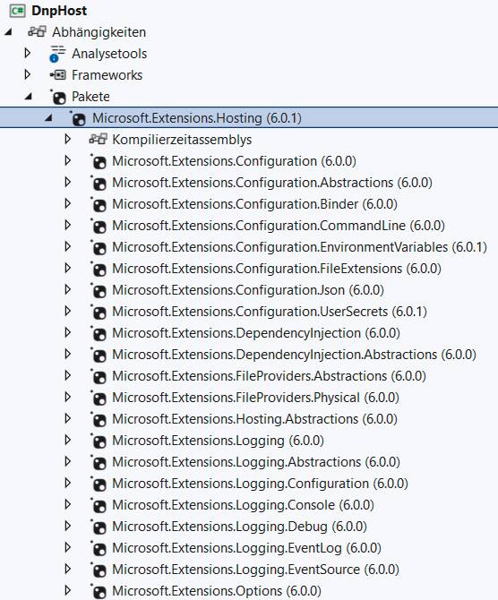This screenshot has width=498, height=600.
Task: Click the Kompilierzeitassemblys icon
Action: (98, 139)
